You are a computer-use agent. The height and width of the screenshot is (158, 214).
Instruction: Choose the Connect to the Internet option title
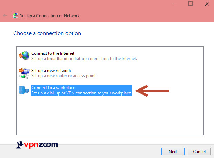(x=53, y=53)
